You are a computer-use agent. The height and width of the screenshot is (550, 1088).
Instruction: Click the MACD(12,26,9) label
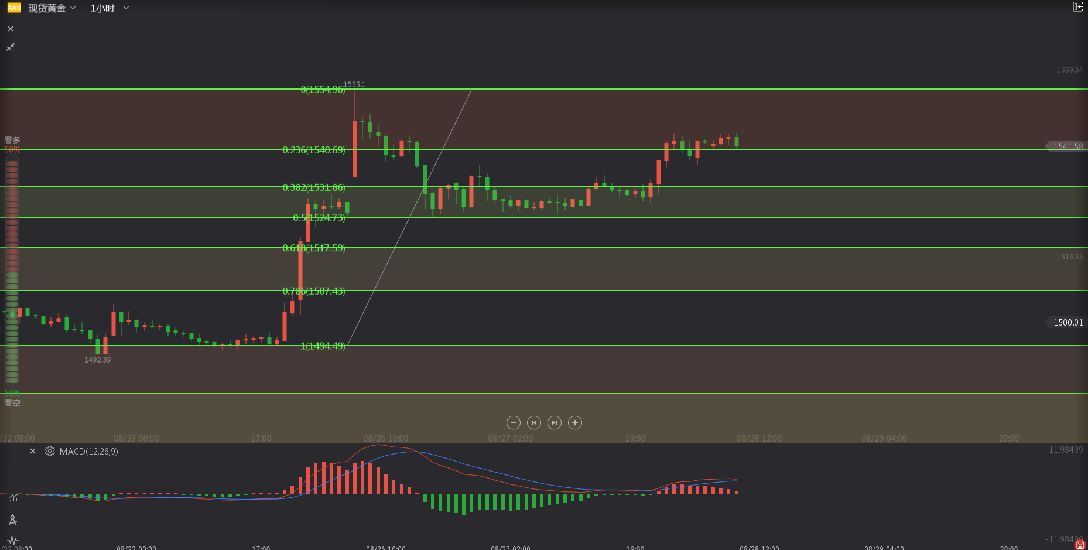point(89,452)
